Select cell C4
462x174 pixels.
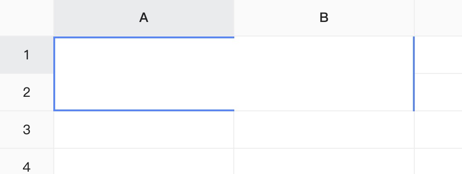[x=439, y=161]
